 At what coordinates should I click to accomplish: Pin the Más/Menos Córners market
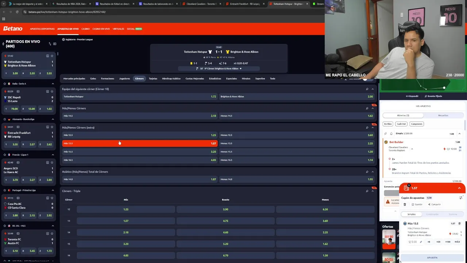click(x=367, y=108)
